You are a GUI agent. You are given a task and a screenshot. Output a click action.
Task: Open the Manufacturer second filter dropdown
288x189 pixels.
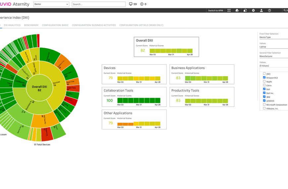click(273, 56)
